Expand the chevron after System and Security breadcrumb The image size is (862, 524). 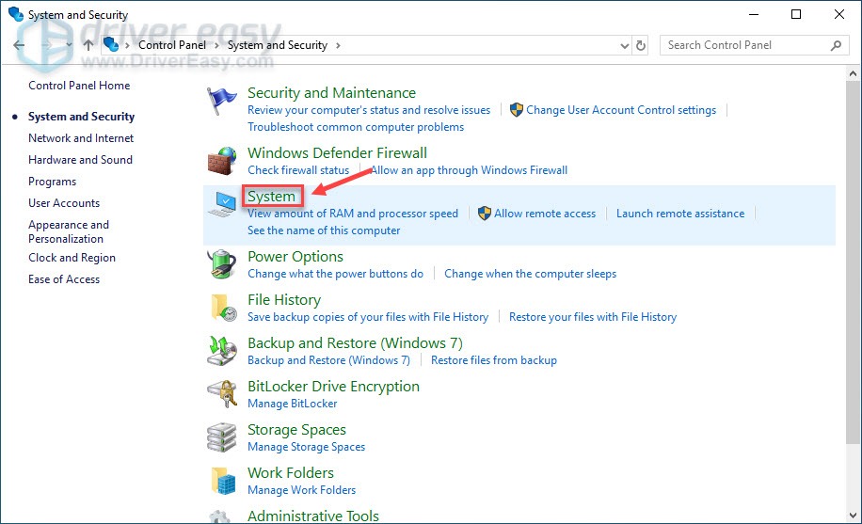(338, 46)
